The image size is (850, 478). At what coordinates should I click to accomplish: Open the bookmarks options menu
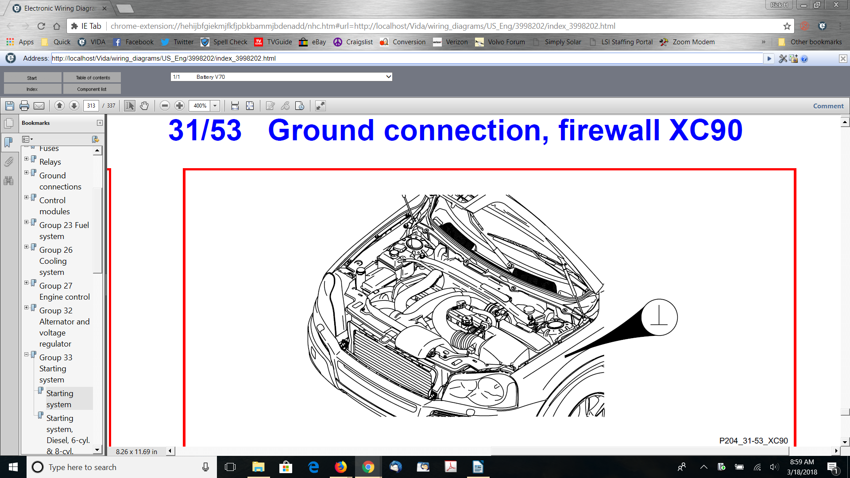pos(27,139)
